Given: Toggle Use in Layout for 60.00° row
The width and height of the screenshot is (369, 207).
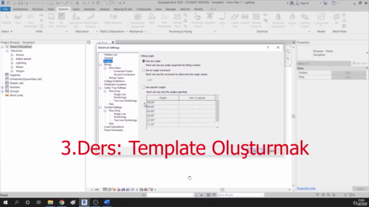Looking at the screenshot, I should [197, 107].
